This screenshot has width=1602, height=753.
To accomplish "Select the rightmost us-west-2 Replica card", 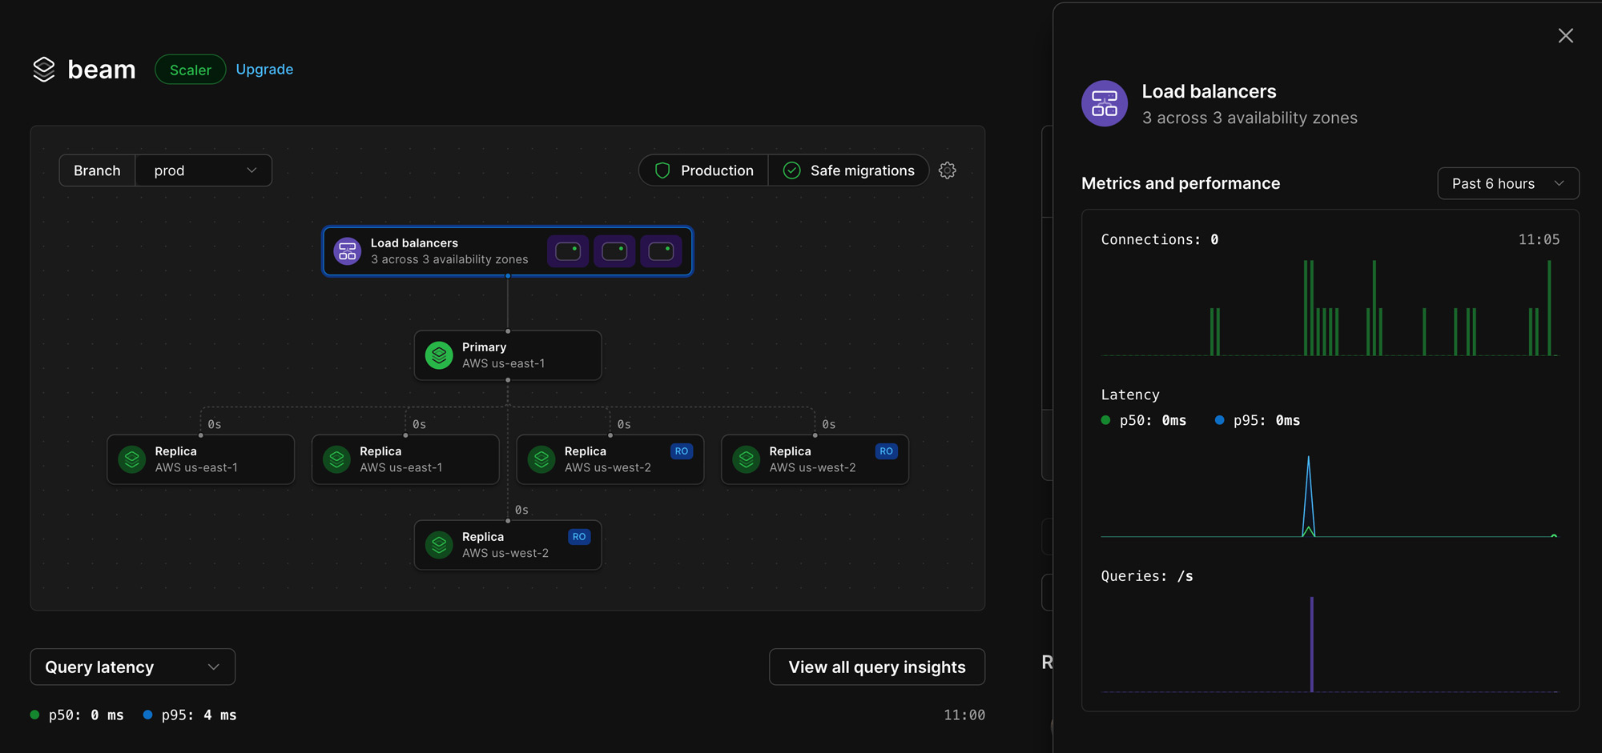I will tap(815, 459).
